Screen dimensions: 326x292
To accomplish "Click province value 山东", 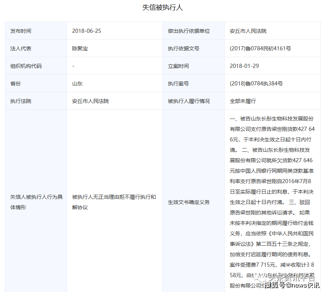I will (x=77, y=84).
